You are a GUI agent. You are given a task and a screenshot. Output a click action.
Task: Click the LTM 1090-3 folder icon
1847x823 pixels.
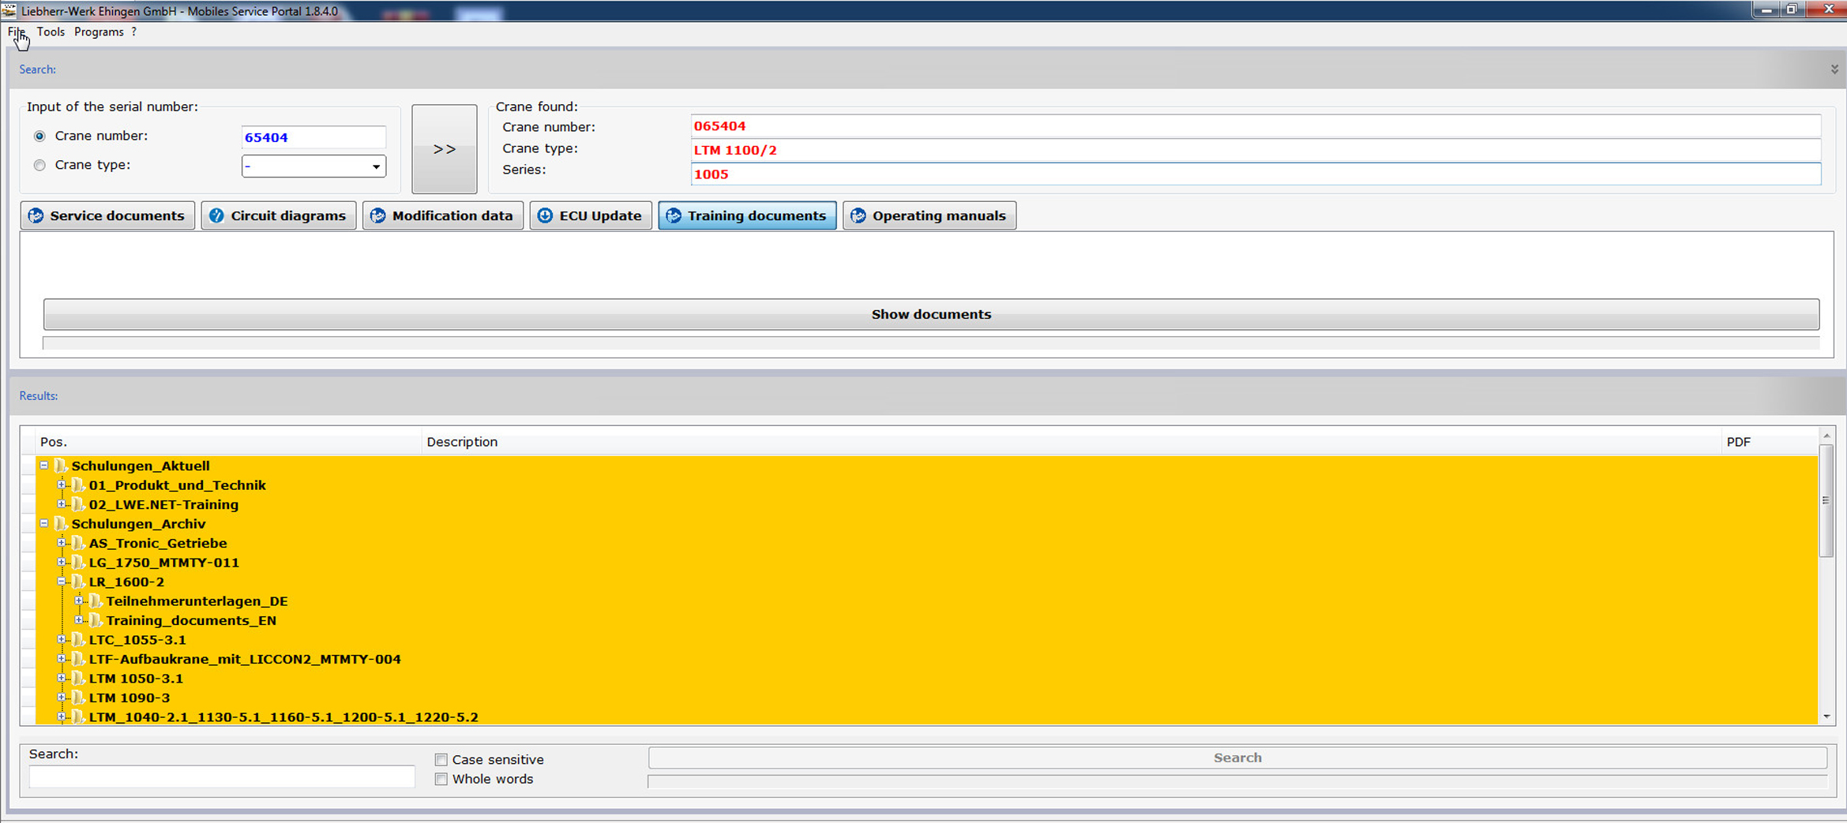(x=78, y=698)
